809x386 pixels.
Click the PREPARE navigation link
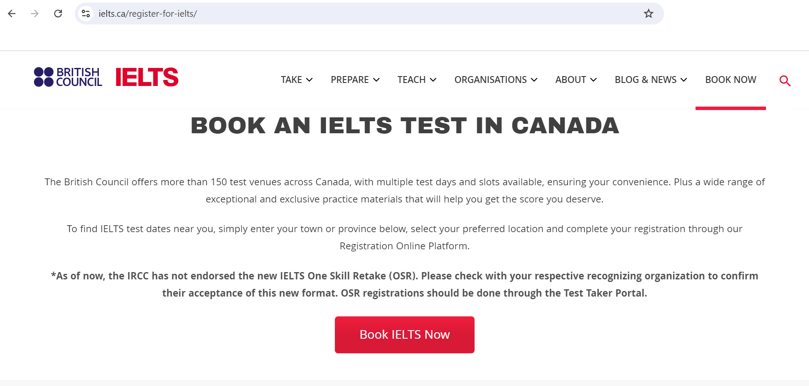(349, 80)
